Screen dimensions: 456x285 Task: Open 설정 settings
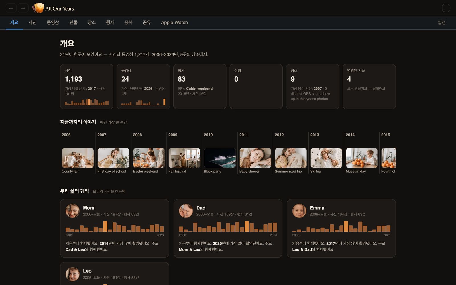(x=442, y=23)
